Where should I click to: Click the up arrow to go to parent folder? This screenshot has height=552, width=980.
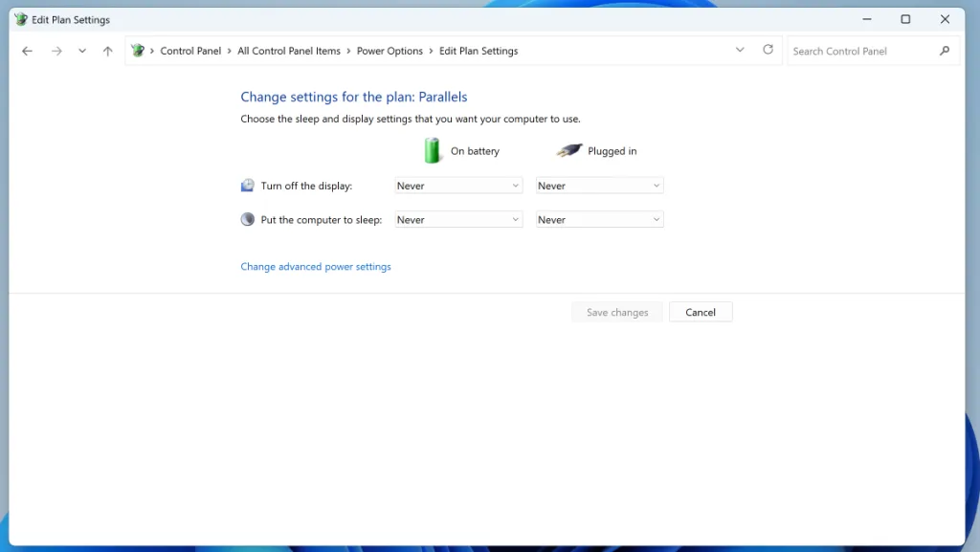[x=107, y=50]
